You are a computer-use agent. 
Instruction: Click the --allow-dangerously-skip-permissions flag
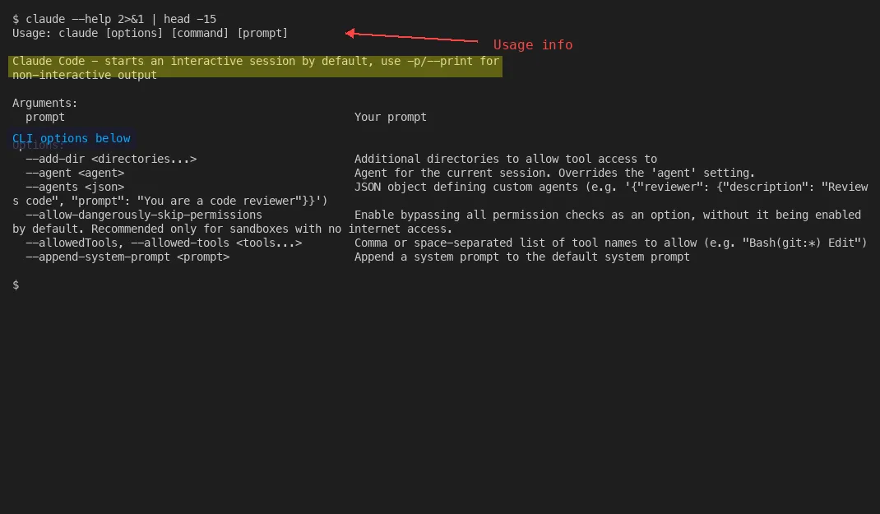(x=144, y=215)
